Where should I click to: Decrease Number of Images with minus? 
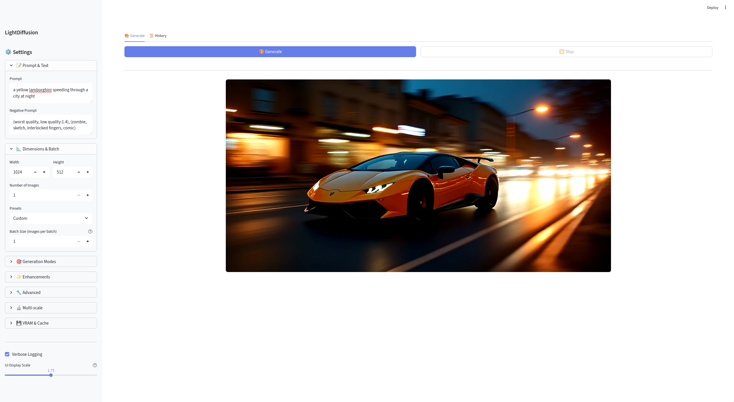coord(79,195)
